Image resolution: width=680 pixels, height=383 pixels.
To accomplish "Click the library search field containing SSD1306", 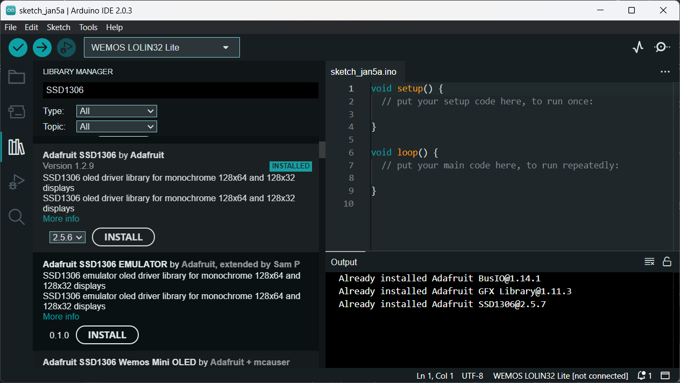I will point(181,90).
